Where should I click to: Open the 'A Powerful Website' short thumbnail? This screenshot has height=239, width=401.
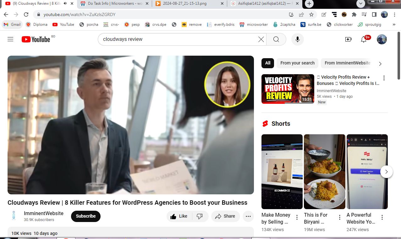(x=367, y=171)
